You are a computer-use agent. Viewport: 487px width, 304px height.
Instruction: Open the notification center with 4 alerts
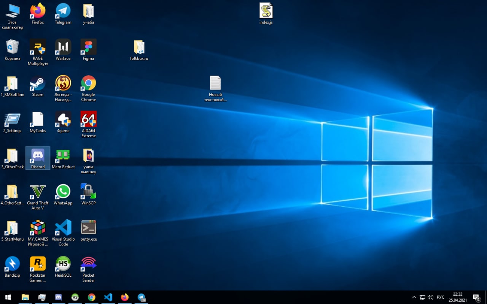click(477, 297)
